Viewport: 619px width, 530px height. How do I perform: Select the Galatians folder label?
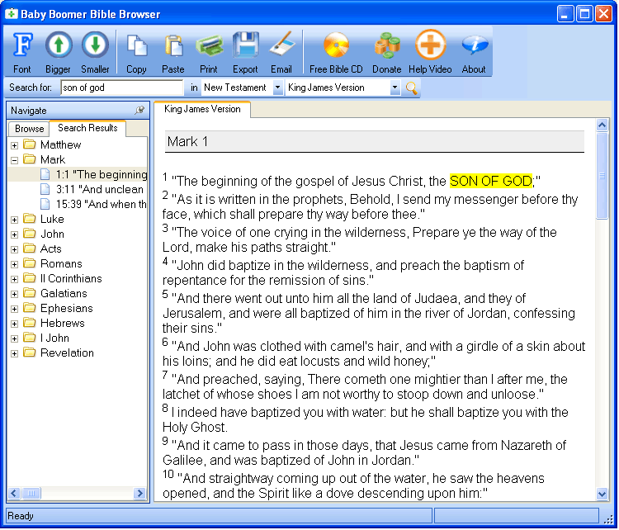(64, 293)
